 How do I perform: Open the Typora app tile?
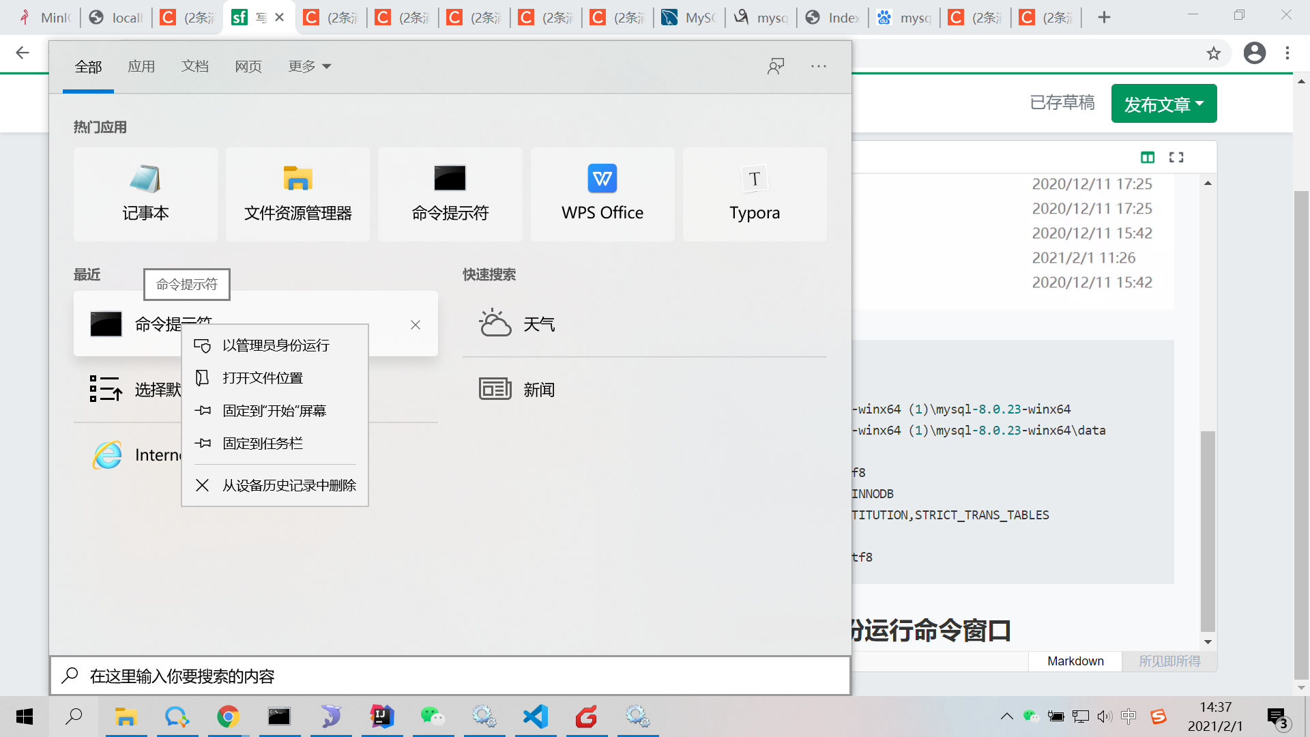pos(754,194)
